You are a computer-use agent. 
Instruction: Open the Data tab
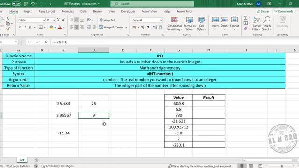click(x=84, y=11)
